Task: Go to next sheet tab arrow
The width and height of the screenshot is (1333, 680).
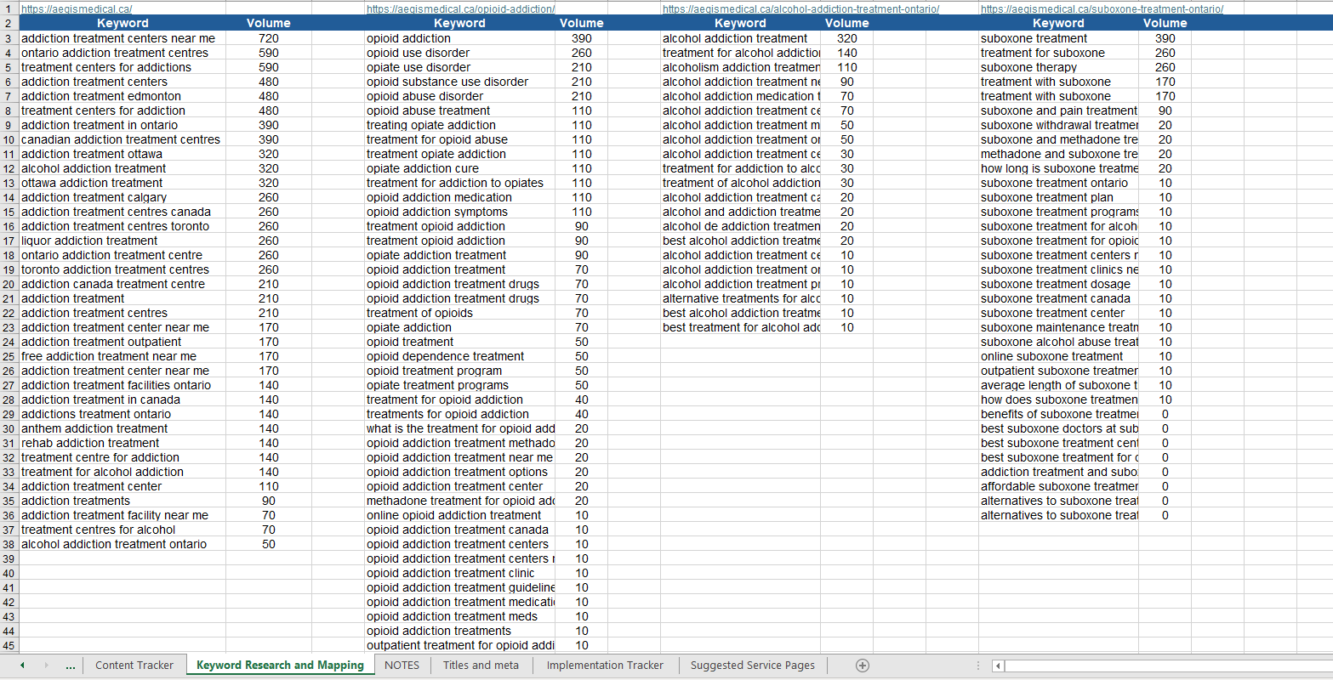Action: pos(46,666)
